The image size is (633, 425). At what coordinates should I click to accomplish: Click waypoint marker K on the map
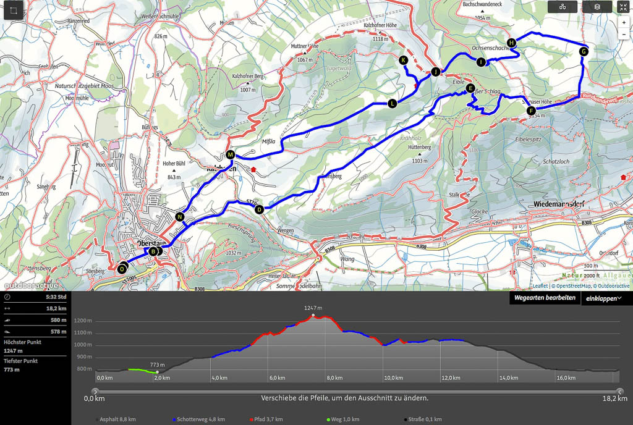coord(403,60)
